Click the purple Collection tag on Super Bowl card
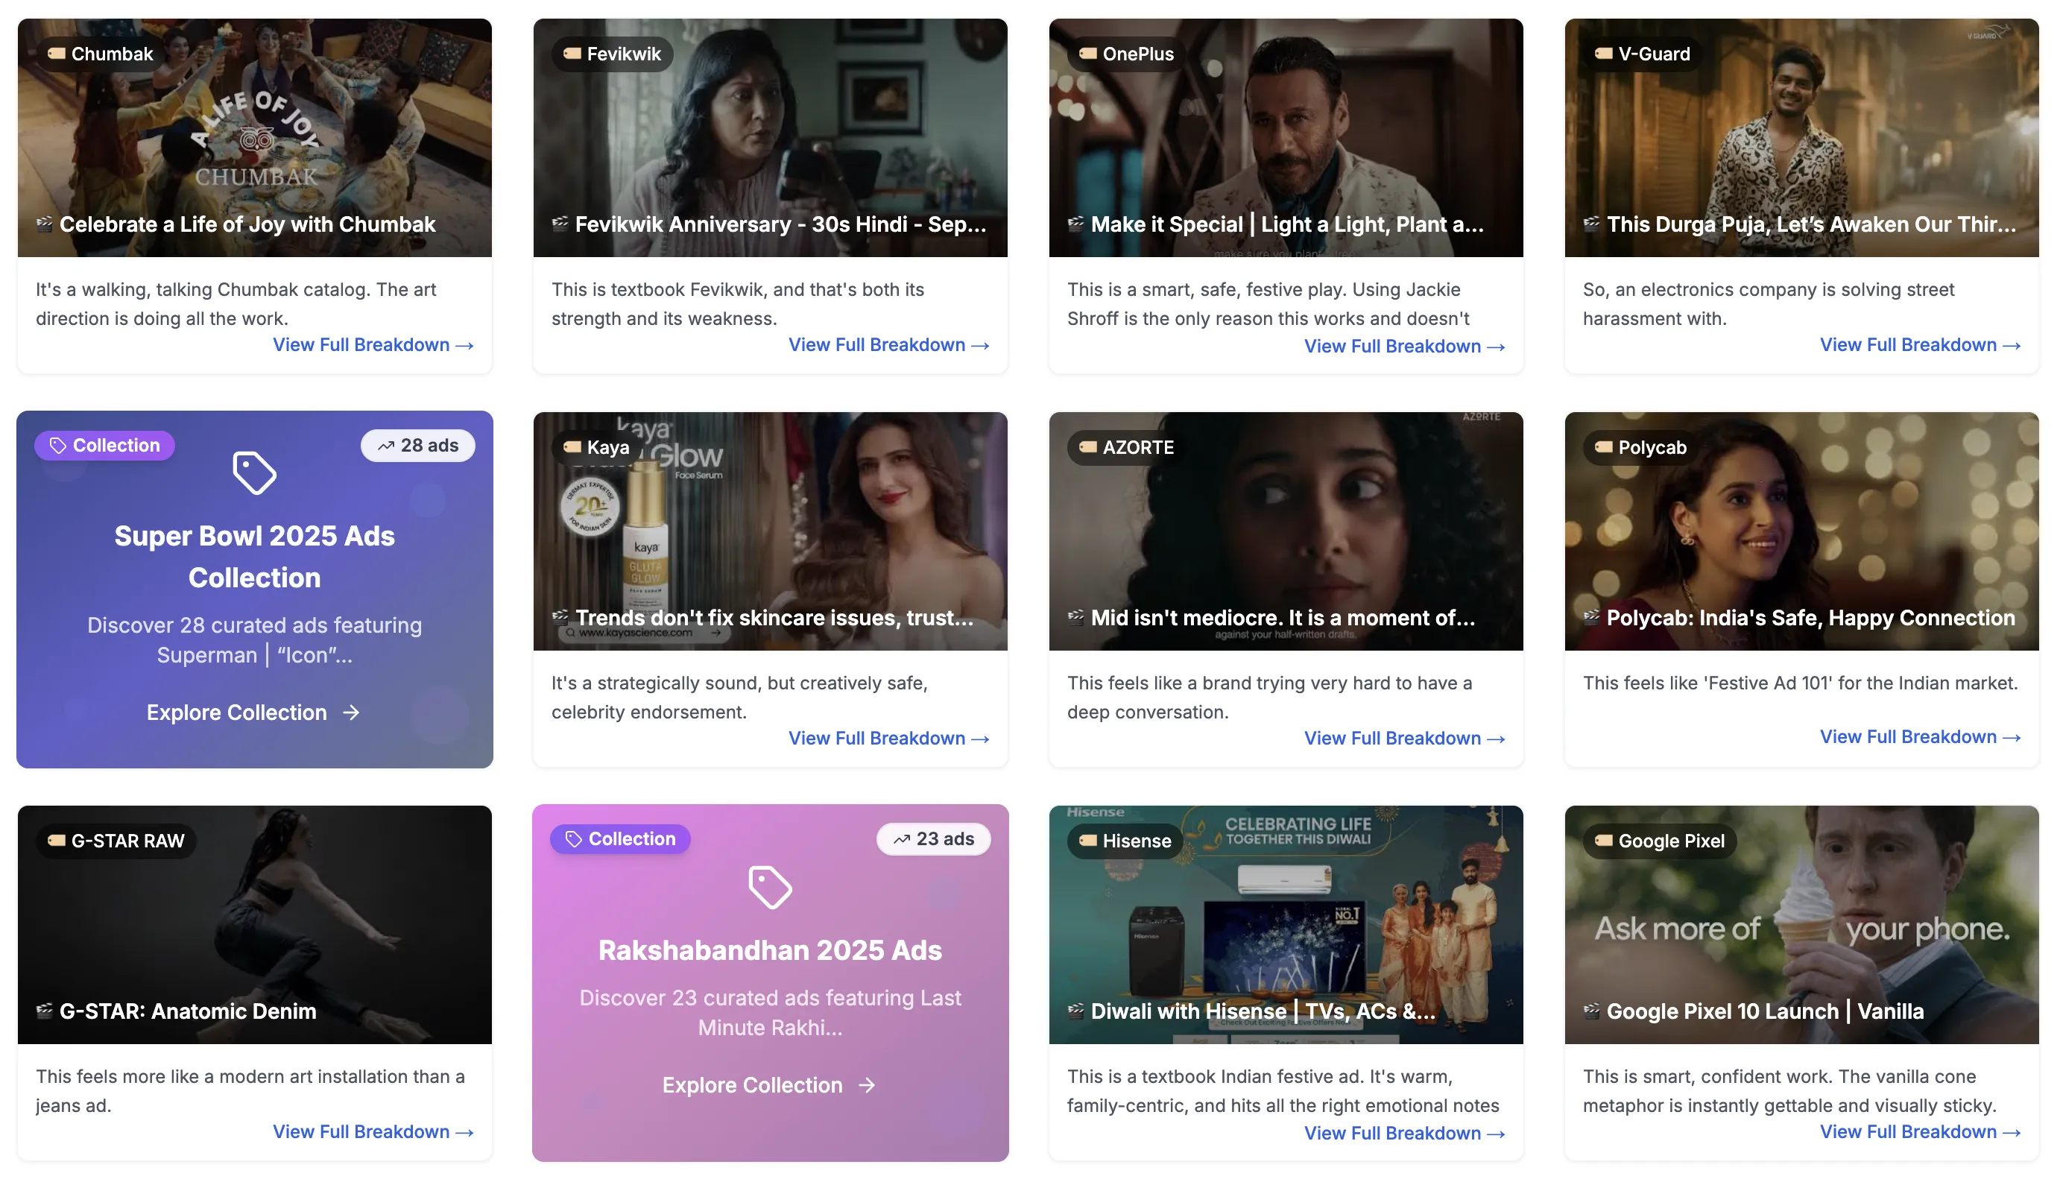 (104, 445)
